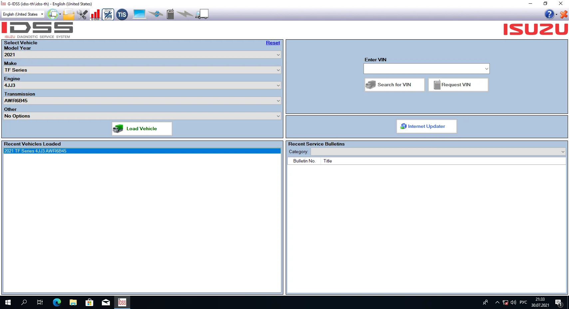Open File Explorer from the taskbar
This screenshot has width=569, height=309.
pyautogui.click(x=73, y=302)
